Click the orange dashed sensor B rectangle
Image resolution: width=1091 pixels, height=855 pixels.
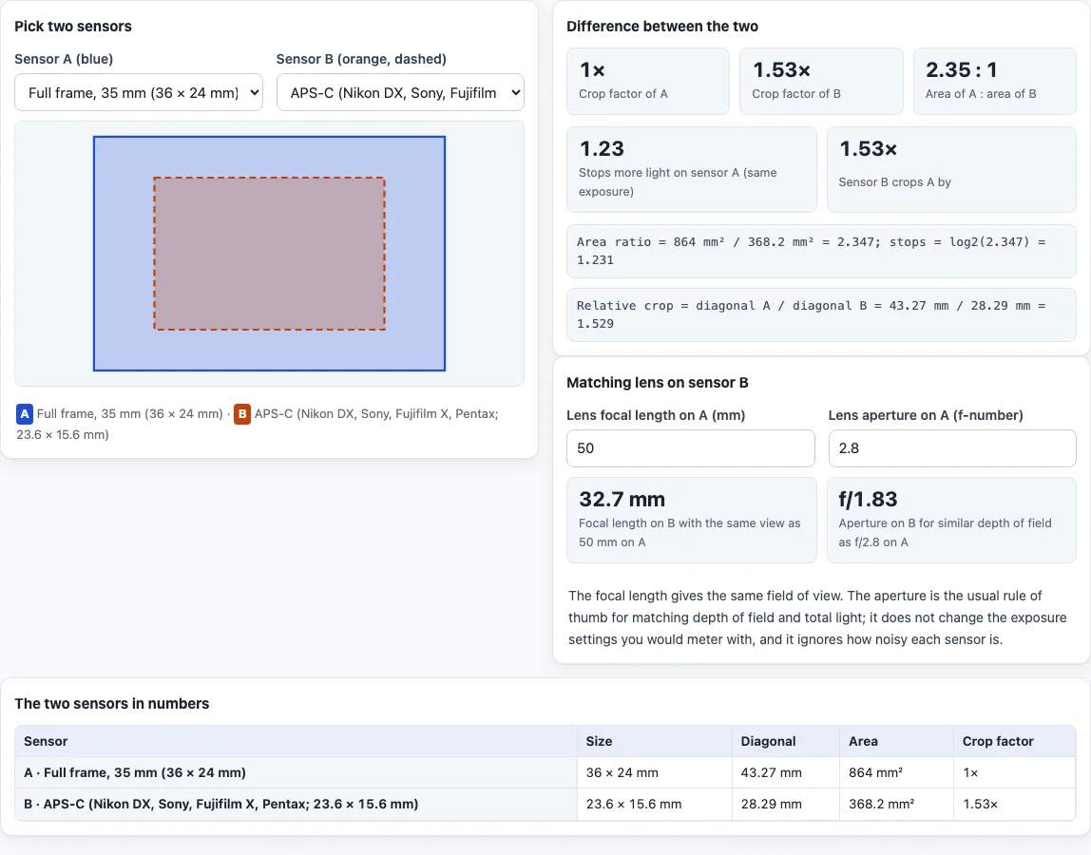click(x=269, y=254)
